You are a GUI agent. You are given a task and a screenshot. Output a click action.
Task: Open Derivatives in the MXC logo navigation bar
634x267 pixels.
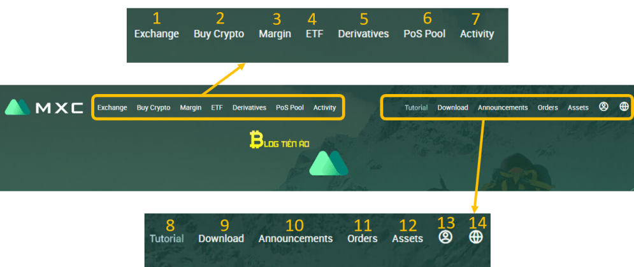[x=249, y=107]
